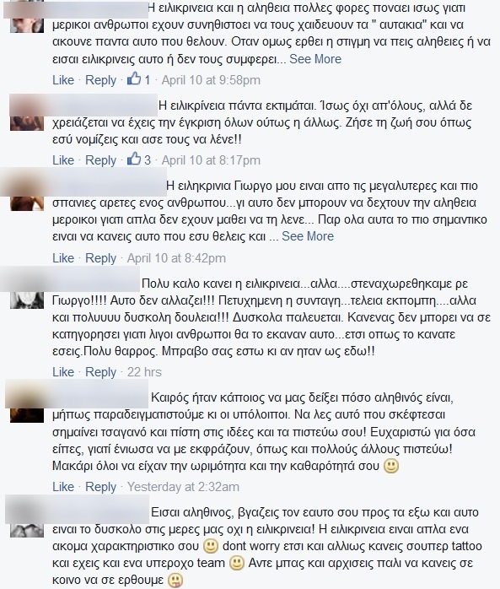Like the April 10 8:42pm comment
This screenshot has height=589, width=500.
click(63, 258)
